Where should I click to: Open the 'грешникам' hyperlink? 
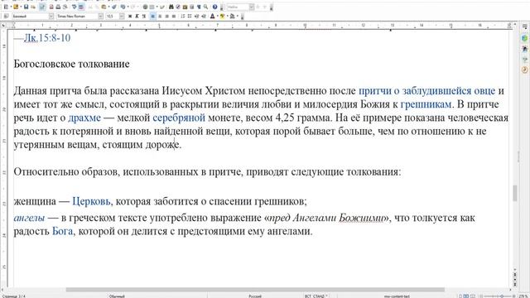coord(426,104)
